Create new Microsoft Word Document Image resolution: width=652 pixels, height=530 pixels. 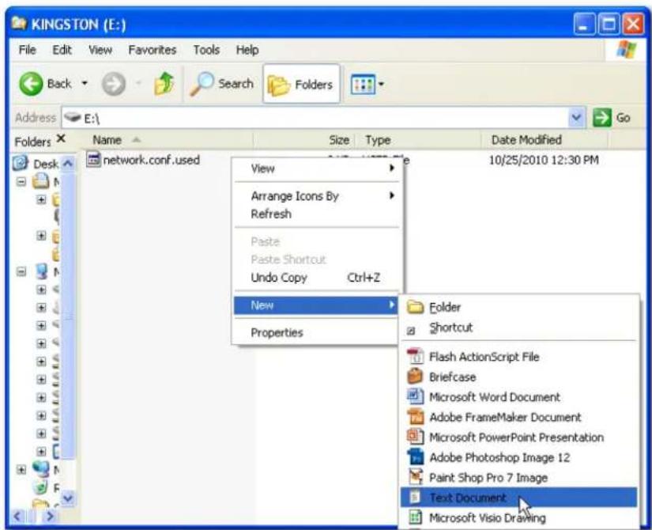518,397
